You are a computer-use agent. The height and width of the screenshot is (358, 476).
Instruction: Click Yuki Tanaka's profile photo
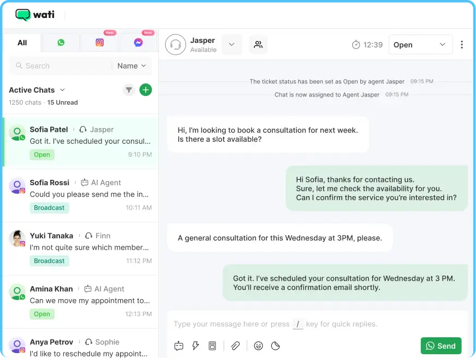[x=17, y=238]
